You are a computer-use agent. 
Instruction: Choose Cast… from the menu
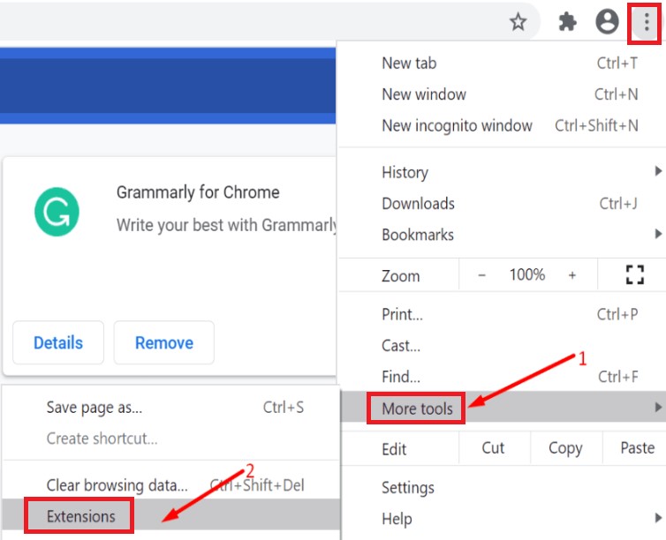502,346
